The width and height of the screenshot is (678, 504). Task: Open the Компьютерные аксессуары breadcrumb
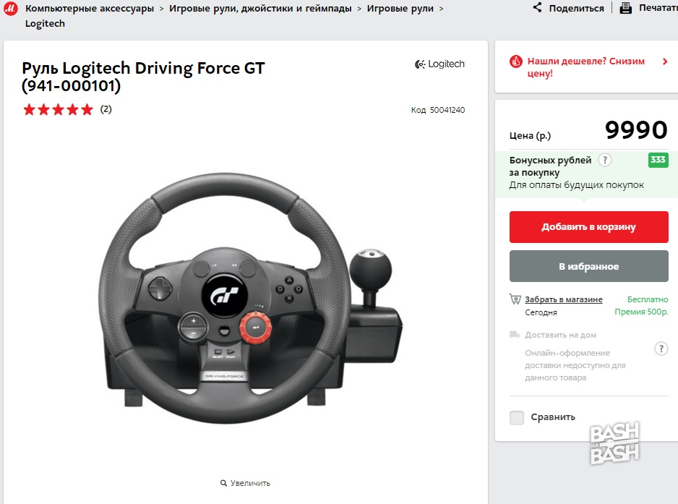click(x=90, y=8)
